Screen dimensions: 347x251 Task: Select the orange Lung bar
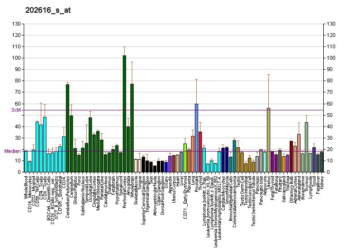(x=192, y=154)
